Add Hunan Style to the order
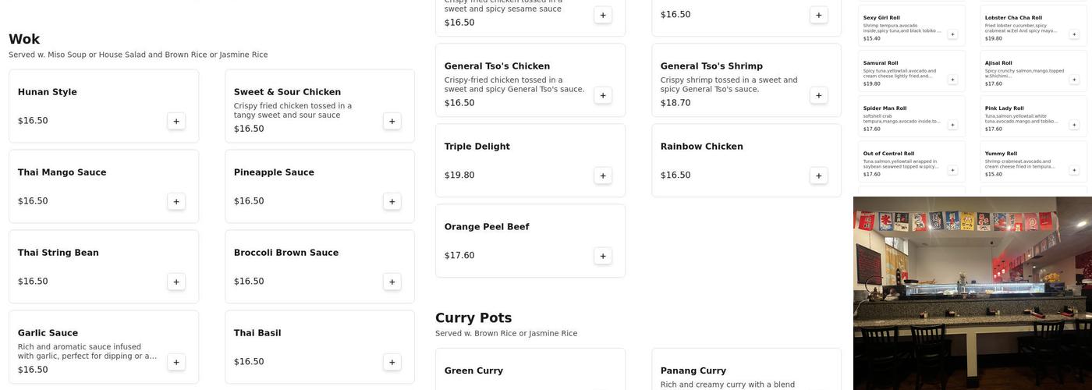Image resolution: width=1092 pixels, height=390 pixels. click(176, 121)
